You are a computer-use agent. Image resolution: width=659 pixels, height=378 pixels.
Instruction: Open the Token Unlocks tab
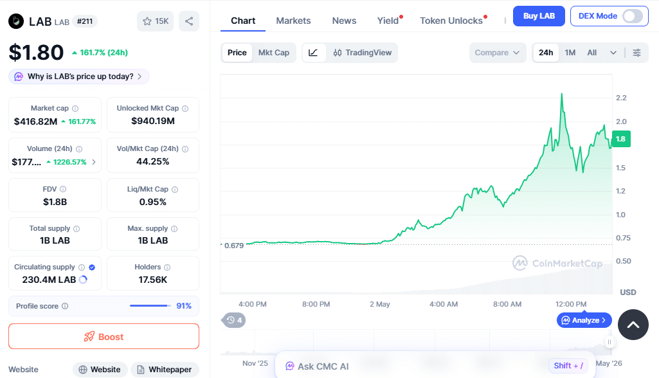[451, 21]
